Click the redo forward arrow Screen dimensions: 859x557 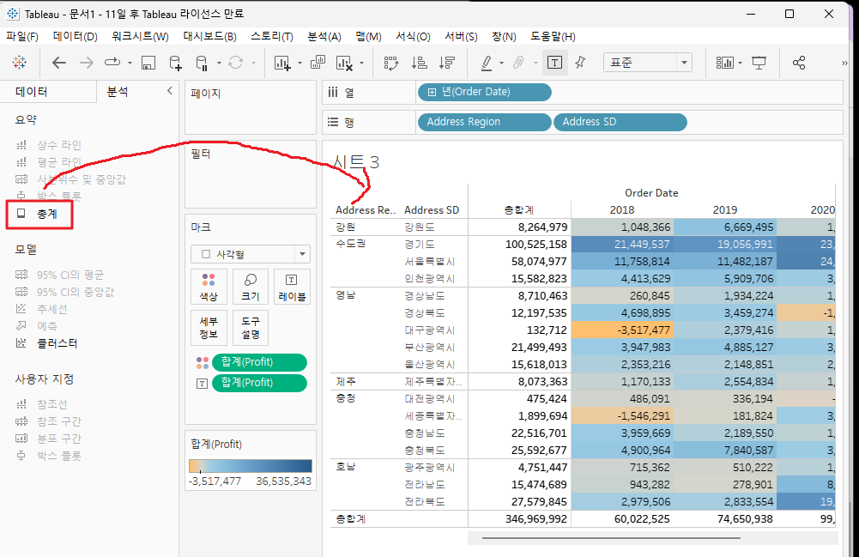tap(87, 63)
